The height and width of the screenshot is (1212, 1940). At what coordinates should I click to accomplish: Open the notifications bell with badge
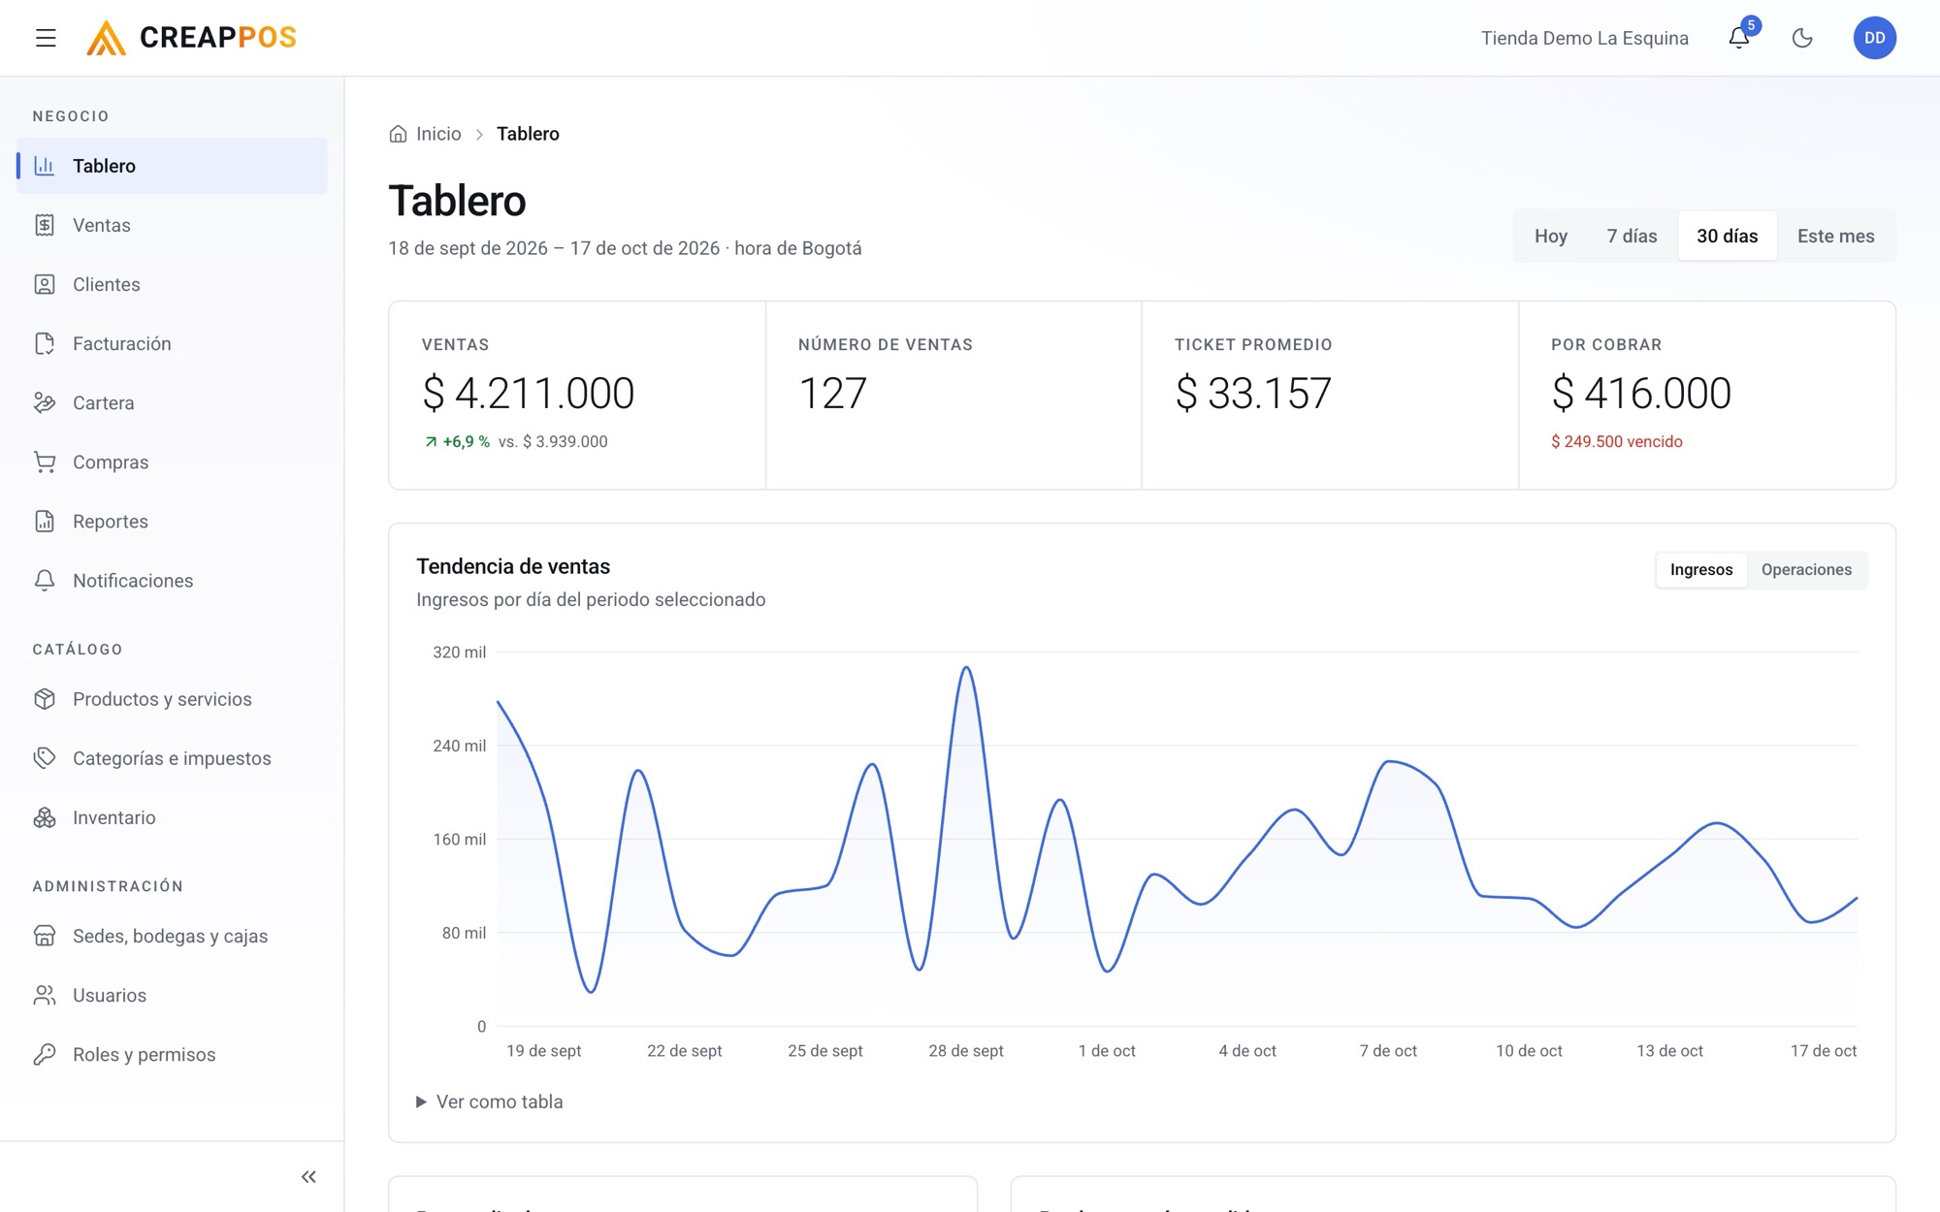pyautogui.click(x=1740, y=38)
